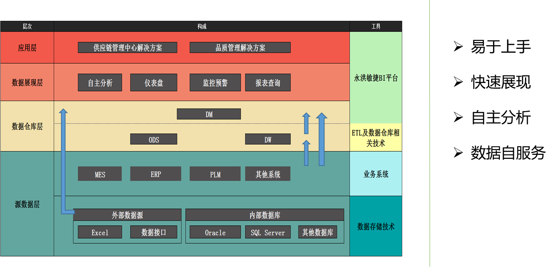Click the 内部数据库 header

(264, 215)
